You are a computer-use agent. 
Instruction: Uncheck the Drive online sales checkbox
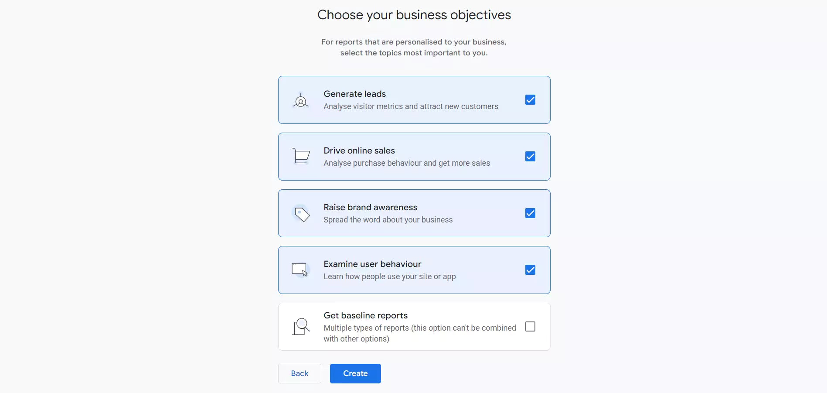(530, 157)
